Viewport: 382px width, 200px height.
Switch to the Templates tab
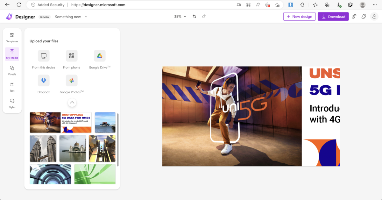pyautogui.click(x=12, y=37)
